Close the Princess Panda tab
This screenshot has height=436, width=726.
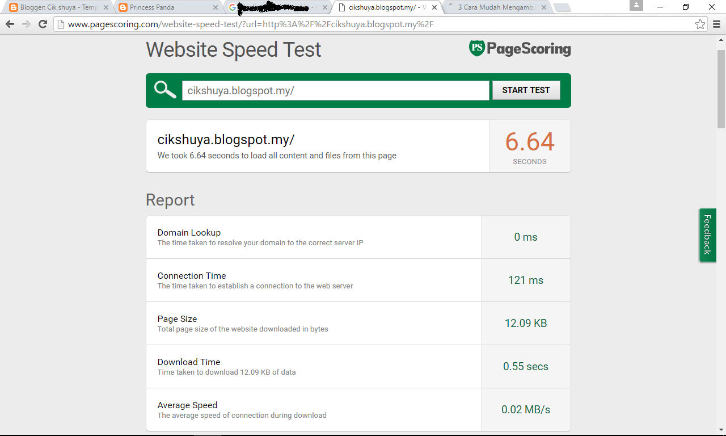(216, 7)
